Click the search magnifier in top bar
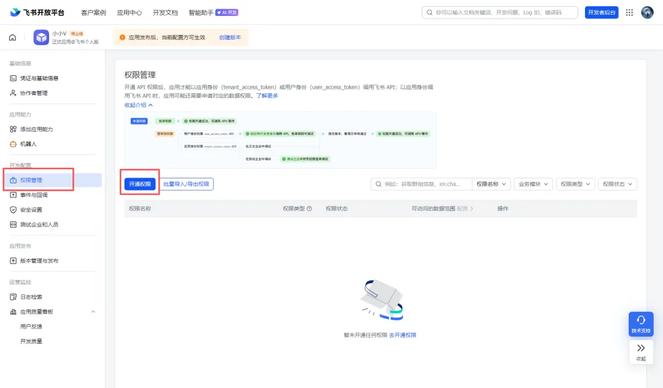 430,13
